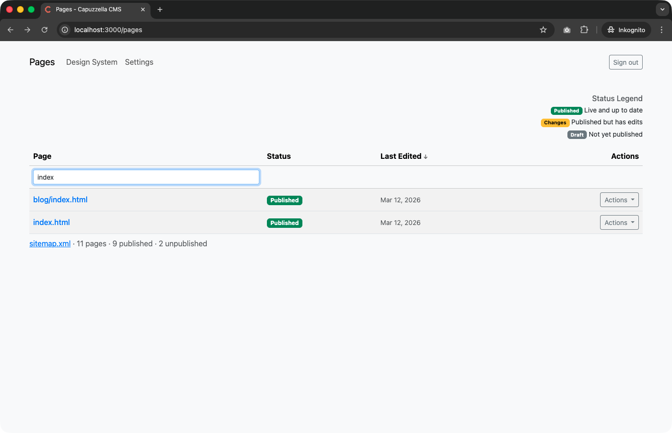Open the Settings nav item

click(x=139, y=62)
